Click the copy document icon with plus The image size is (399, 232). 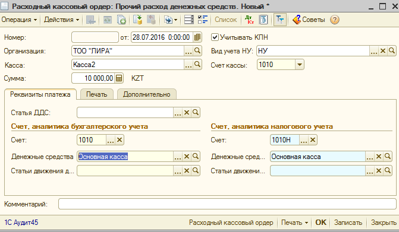click(x=121, y=20)
